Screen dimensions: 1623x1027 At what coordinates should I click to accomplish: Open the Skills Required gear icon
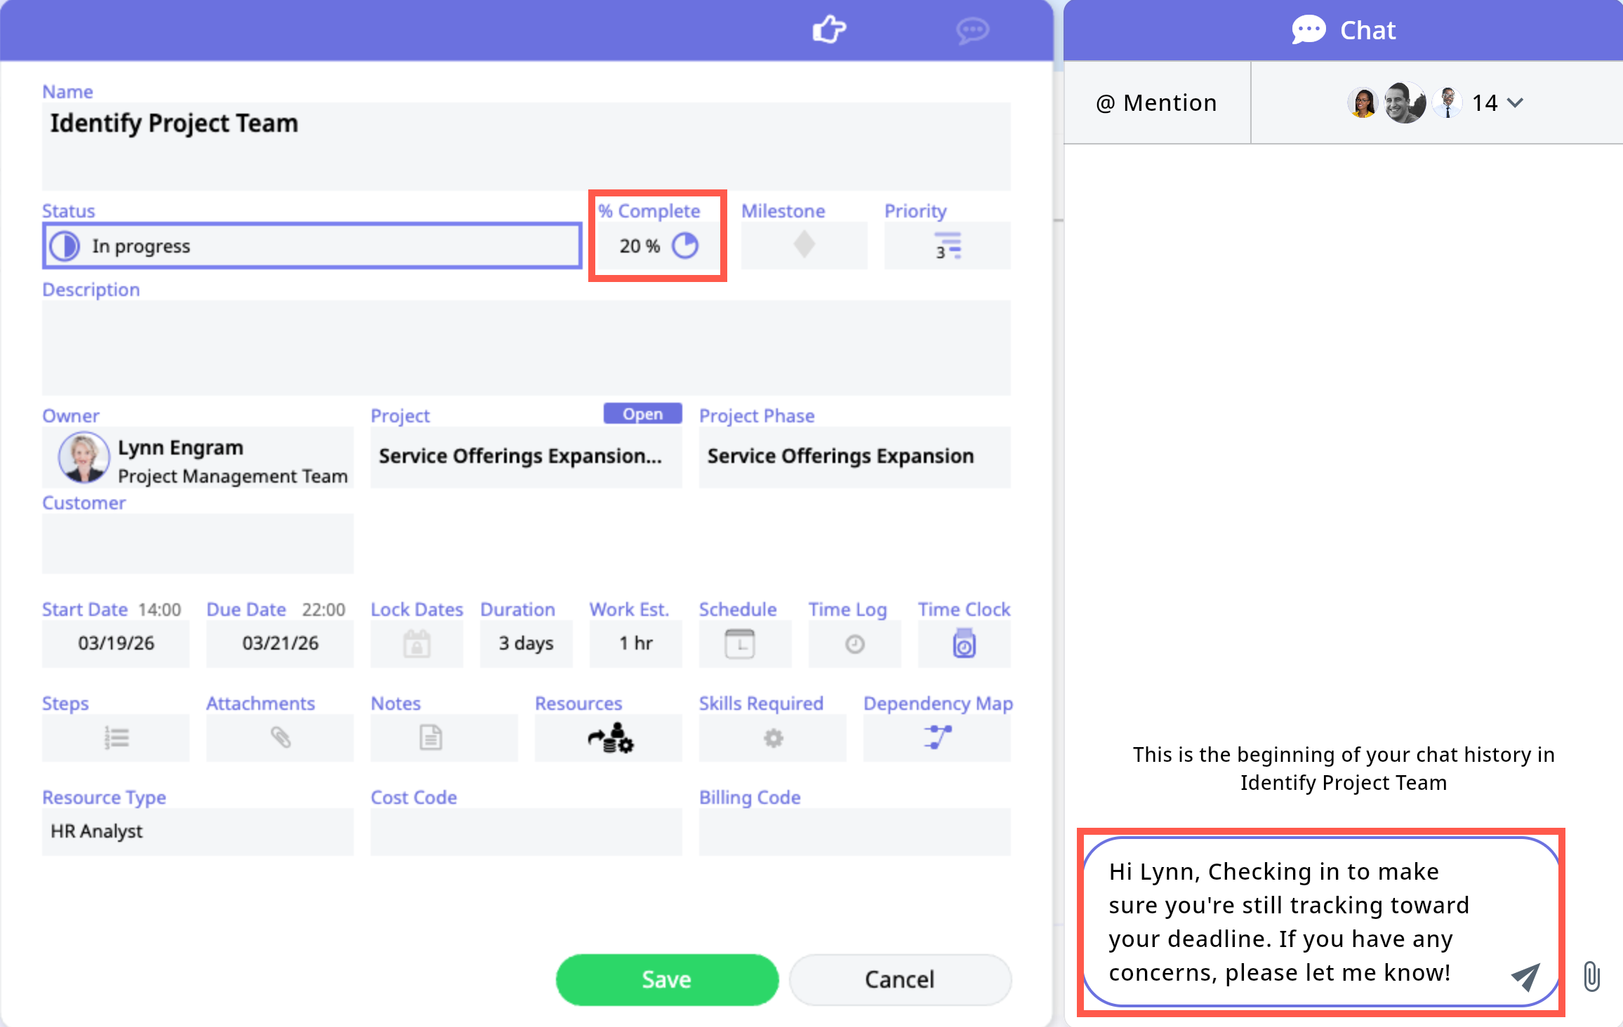point(773,738)
